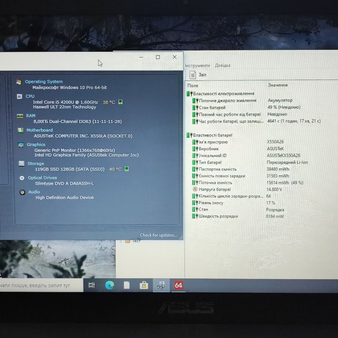Click the Рівень зносу row battery icon
This screenshot has width=338, height=338.
195,203
